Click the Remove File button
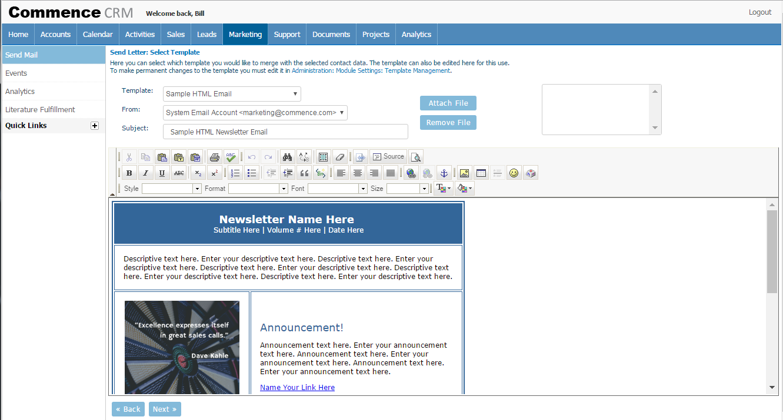Viewport: 783px width, 420px height. (448, 123)
